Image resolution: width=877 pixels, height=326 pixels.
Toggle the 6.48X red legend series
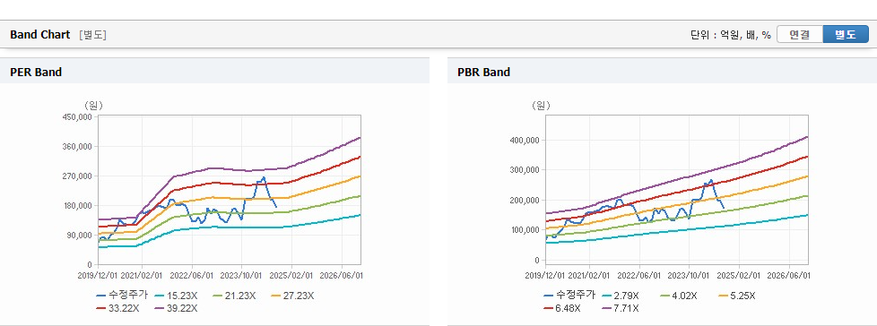click(x=562, y=308)
